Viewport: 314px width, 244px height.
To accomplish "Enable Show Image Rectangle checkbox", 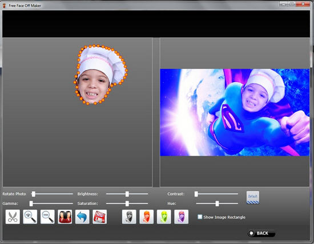I will tap(200, 217).
